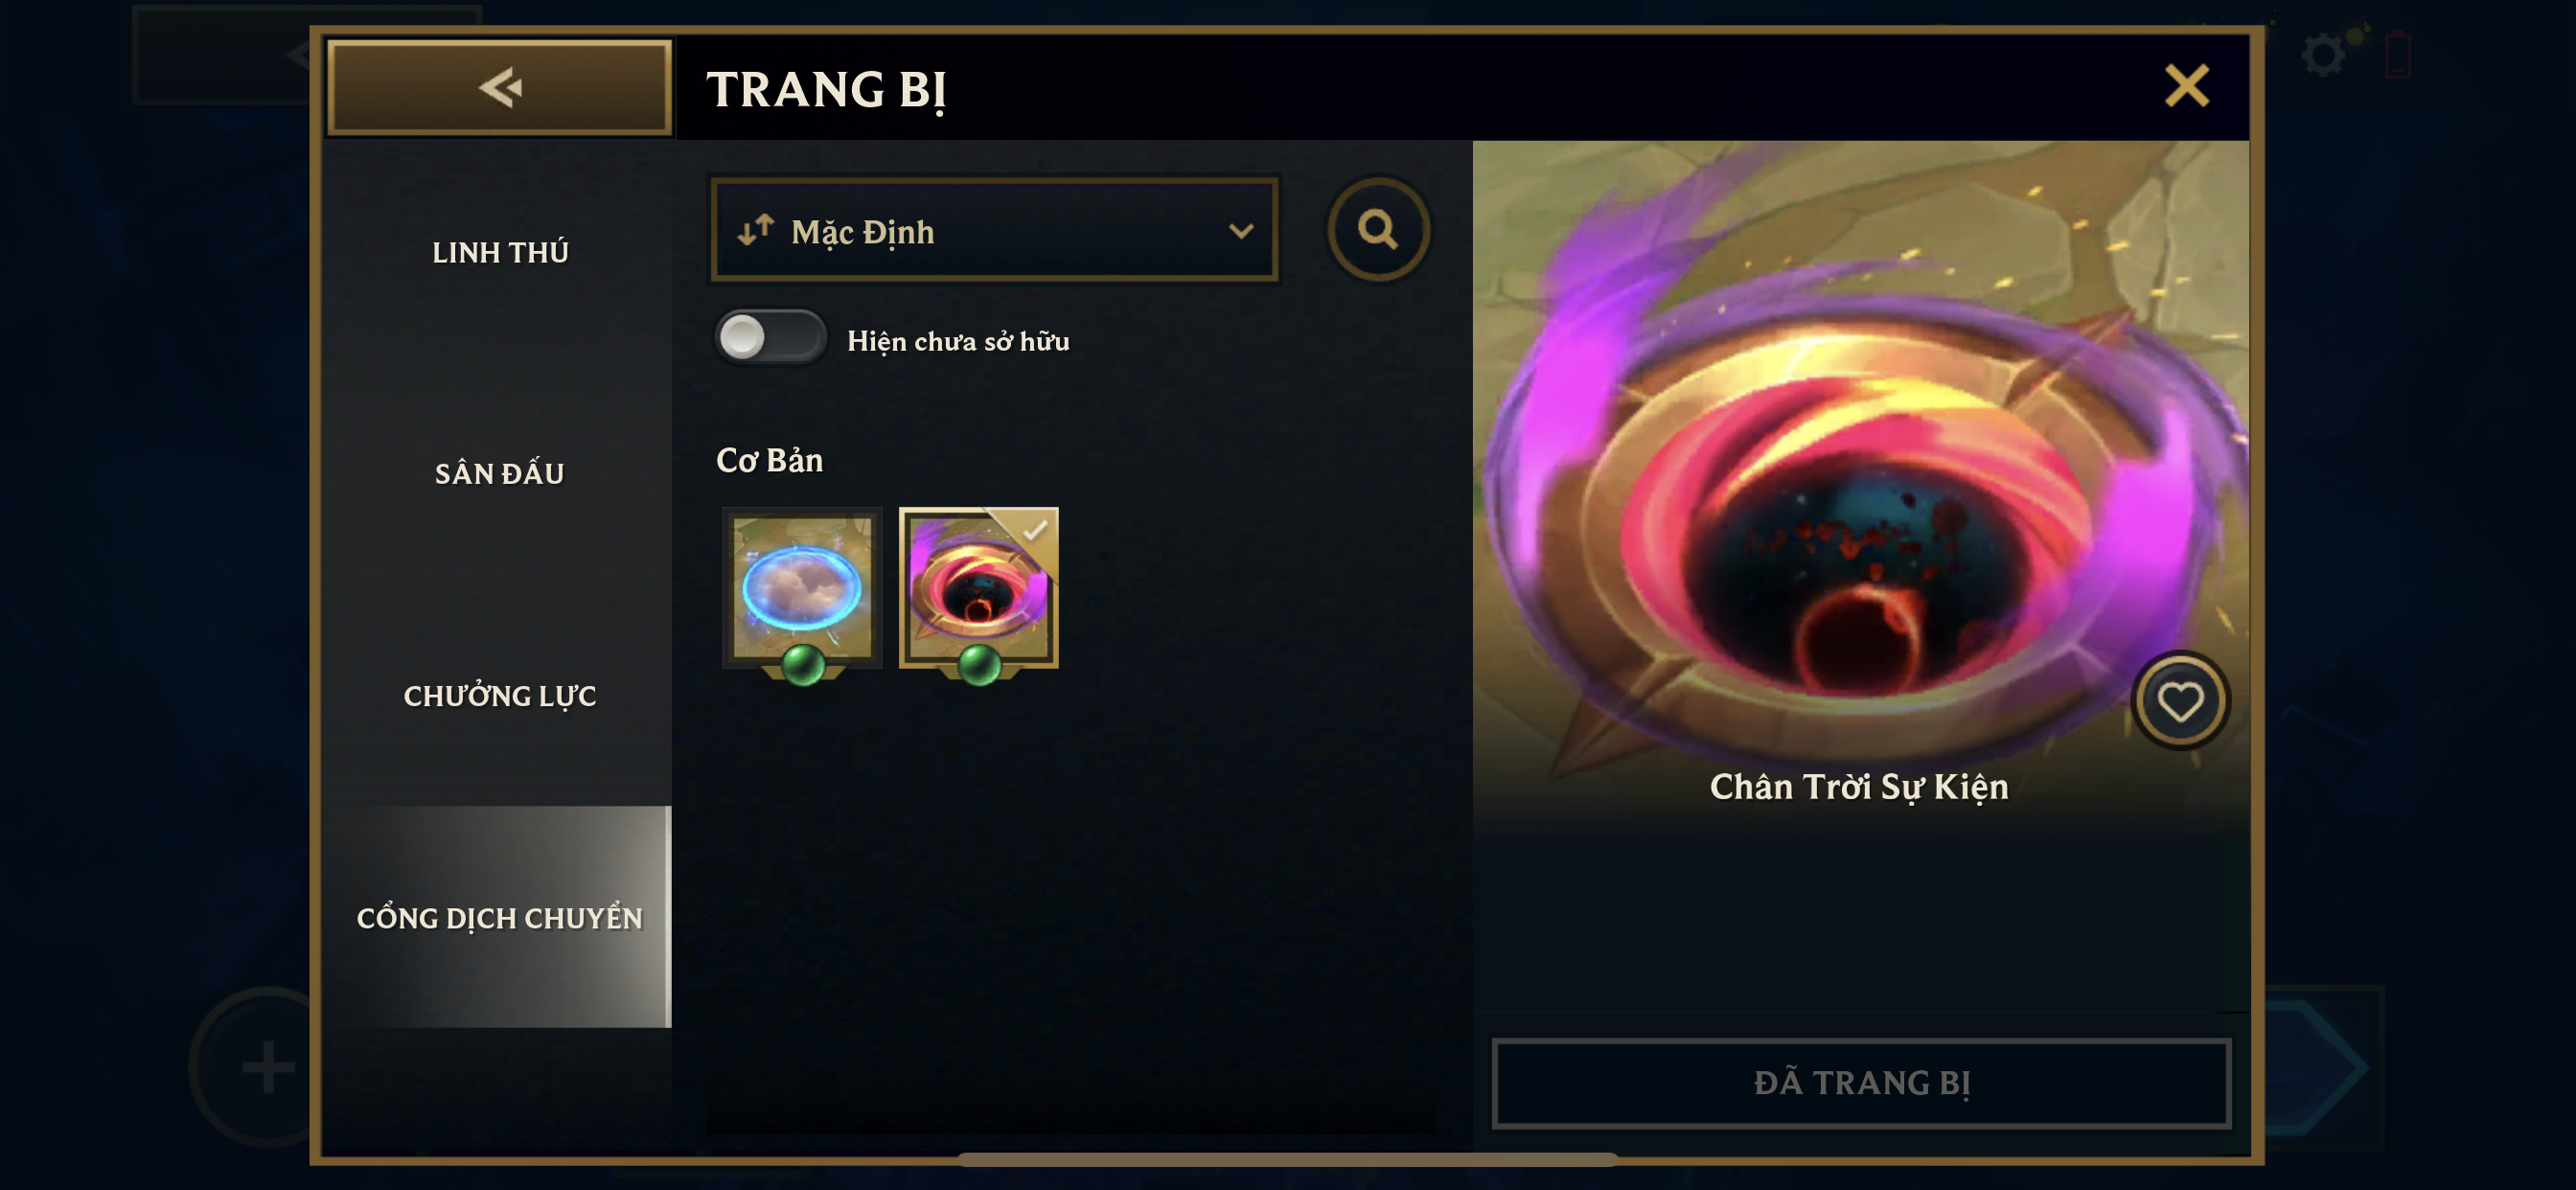Viewport: 2576px width, 1190px height.
Task: Click the plus icon in bottom-left circle
Action: (268, 1066)
